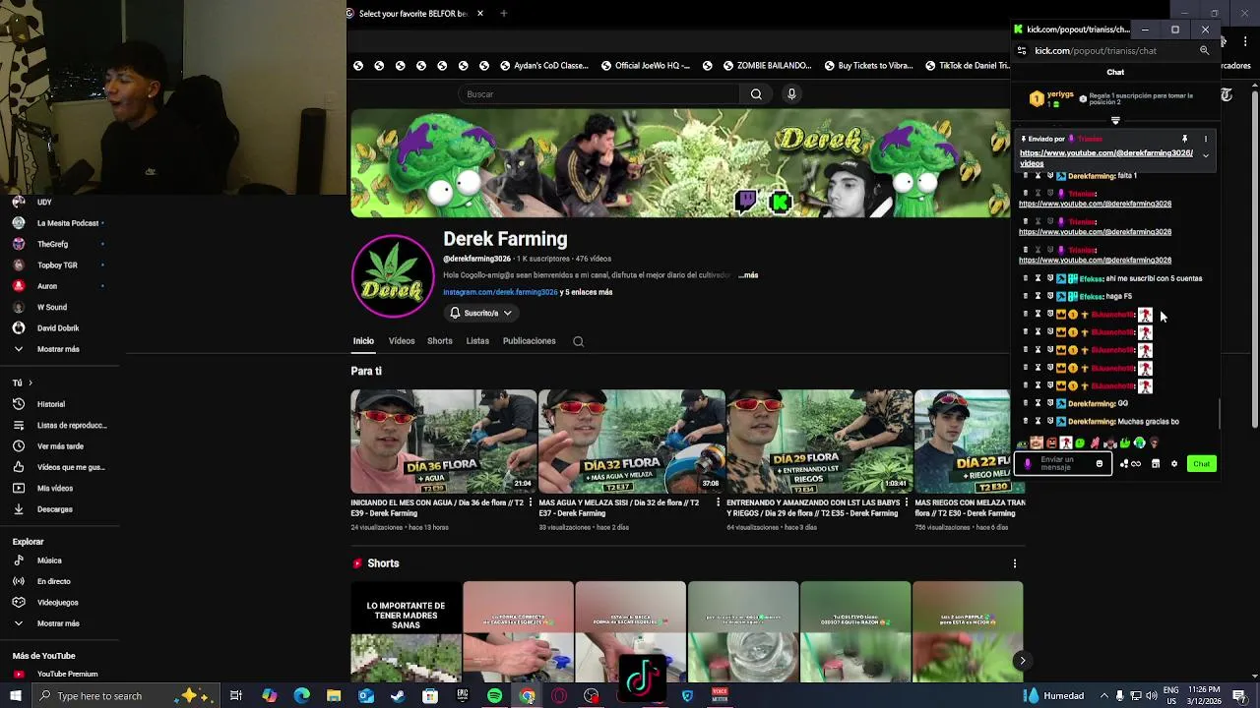1260x708 pixels.
Task: Open Shorts section options menu
Action: [x=1015, y=563]
